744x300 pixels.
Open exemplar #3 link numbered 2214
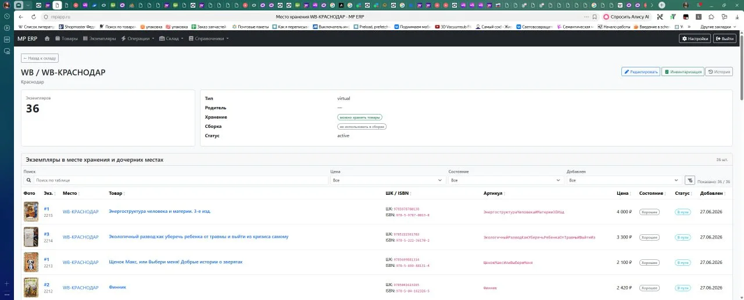(x=46, y=234)
